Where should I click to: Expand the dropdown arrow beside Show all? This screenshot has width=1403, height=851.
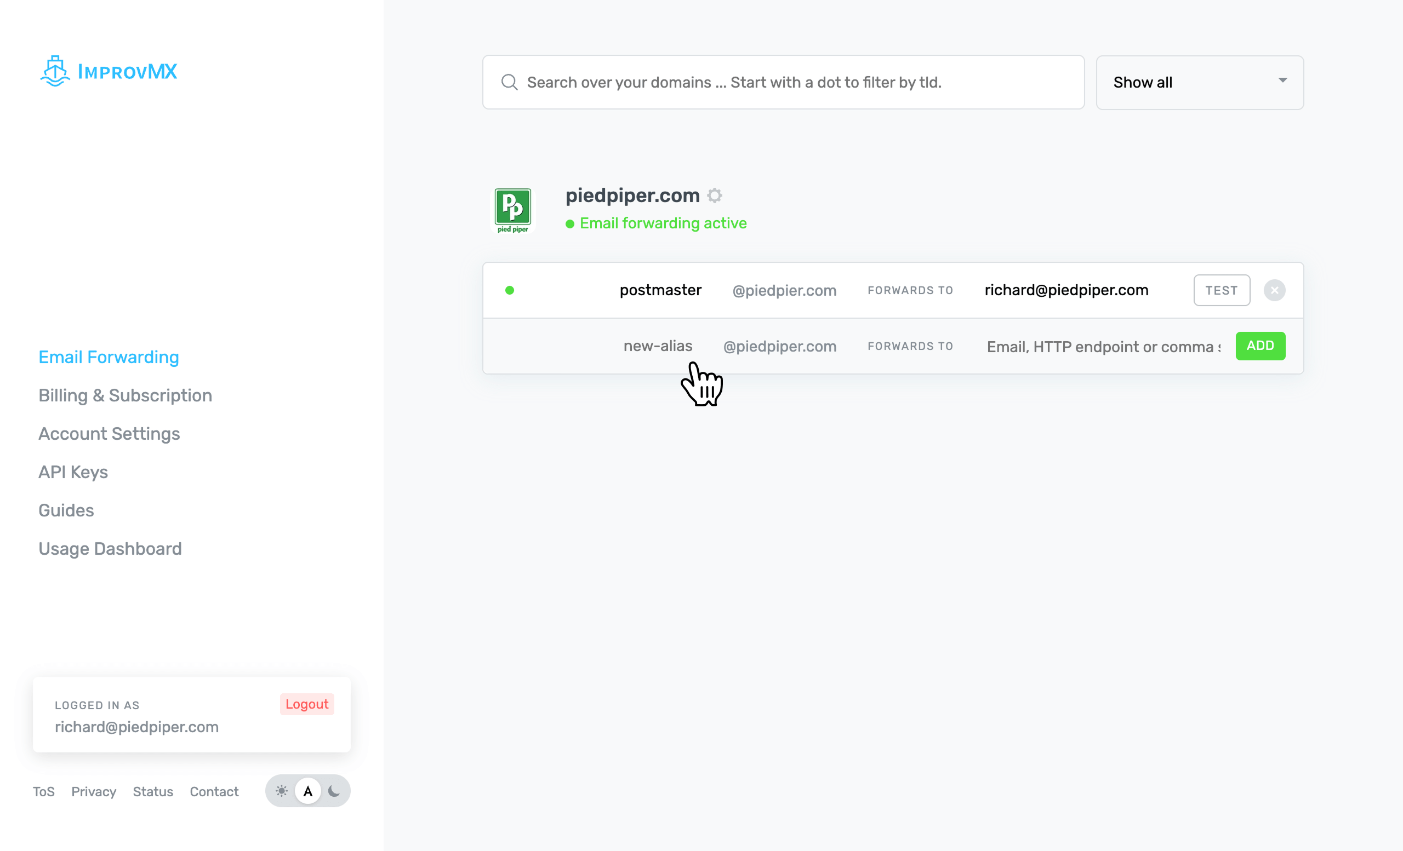1282,81
